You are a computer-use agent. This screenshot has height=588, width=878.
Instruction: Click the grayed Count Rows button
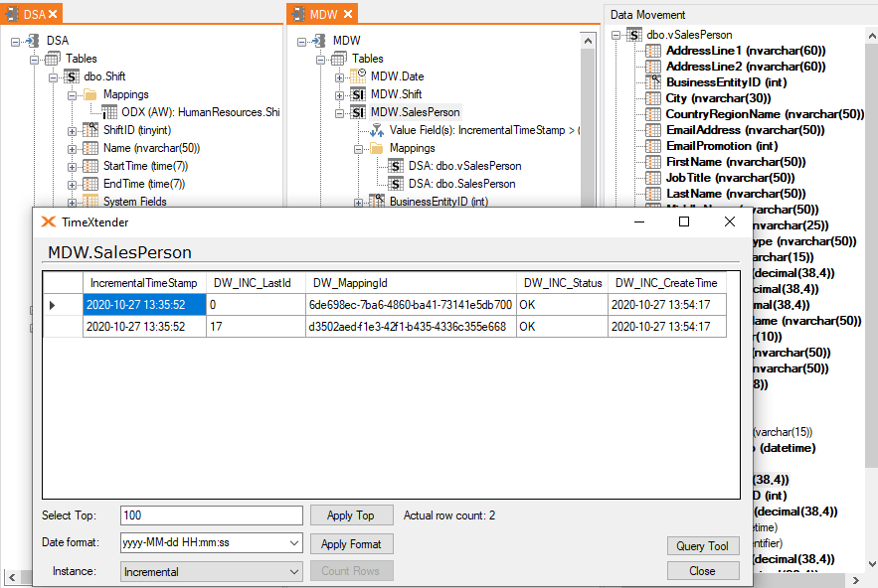pos(351,571)
